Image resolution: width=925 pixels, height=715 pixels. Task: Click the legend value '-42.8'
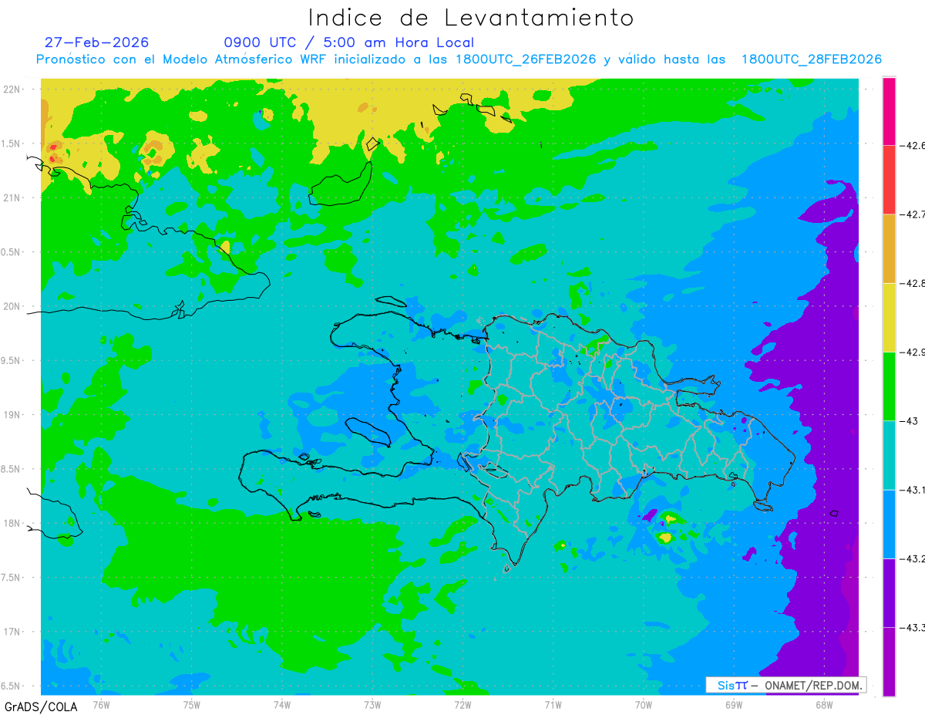[x=913, y=283]
